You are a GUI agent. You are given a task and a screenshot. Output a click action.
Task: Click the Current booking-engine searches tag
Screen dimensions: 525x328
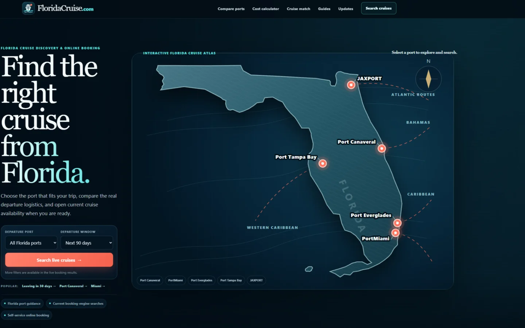coord(76,304)
